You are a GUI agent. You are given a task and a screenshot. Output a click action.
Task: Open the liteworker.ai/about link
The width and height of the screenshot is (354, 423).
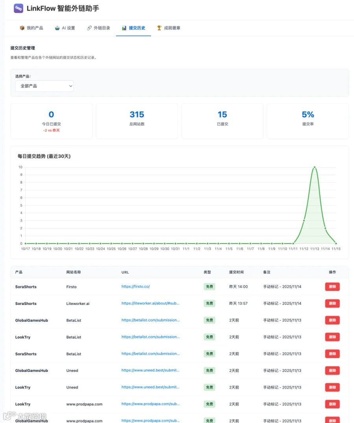150,303
